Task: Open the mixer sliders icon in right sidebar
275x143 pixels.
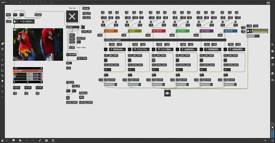Action: click(272, 80)
